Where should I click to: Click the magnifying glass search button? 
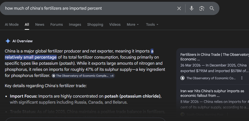(x=212, y=8)
